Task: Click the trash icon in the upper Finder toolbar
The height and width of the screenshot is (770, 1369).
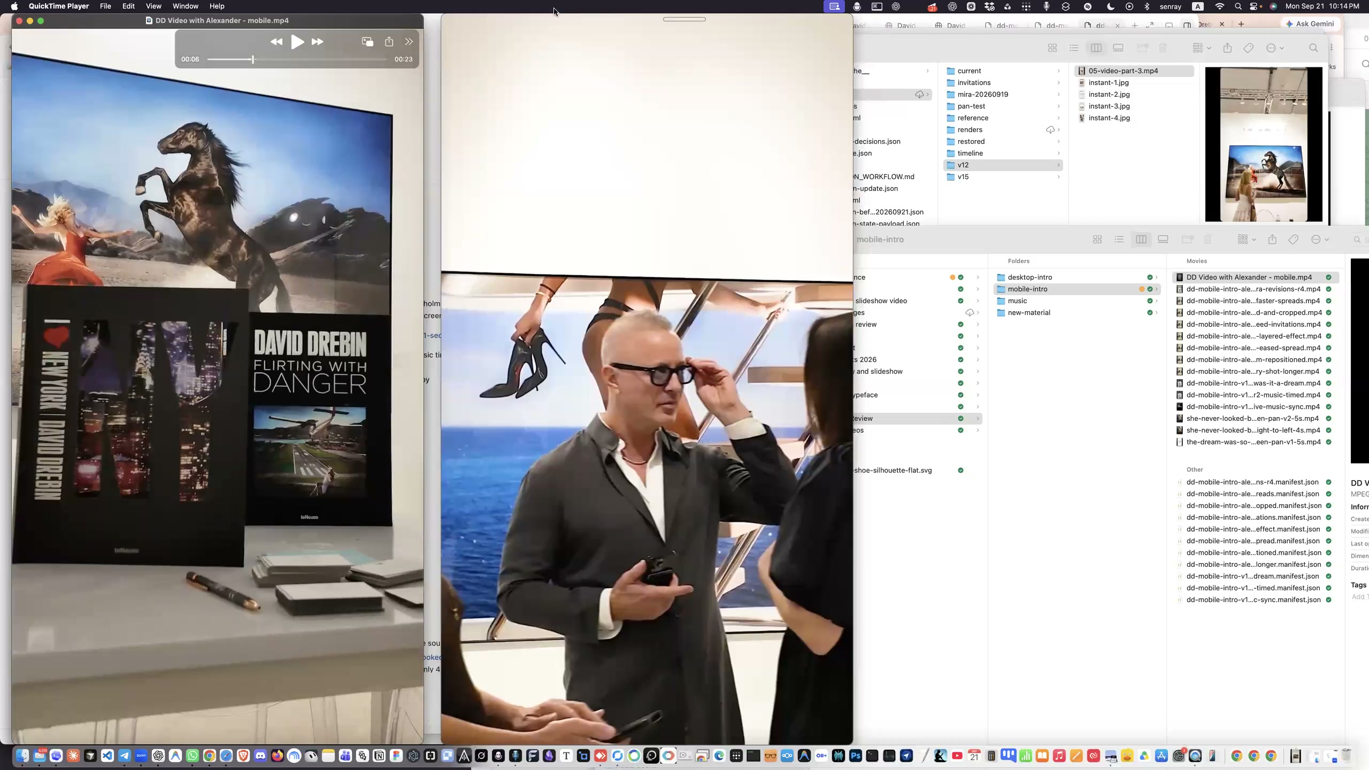Action: pos(1163,48)
